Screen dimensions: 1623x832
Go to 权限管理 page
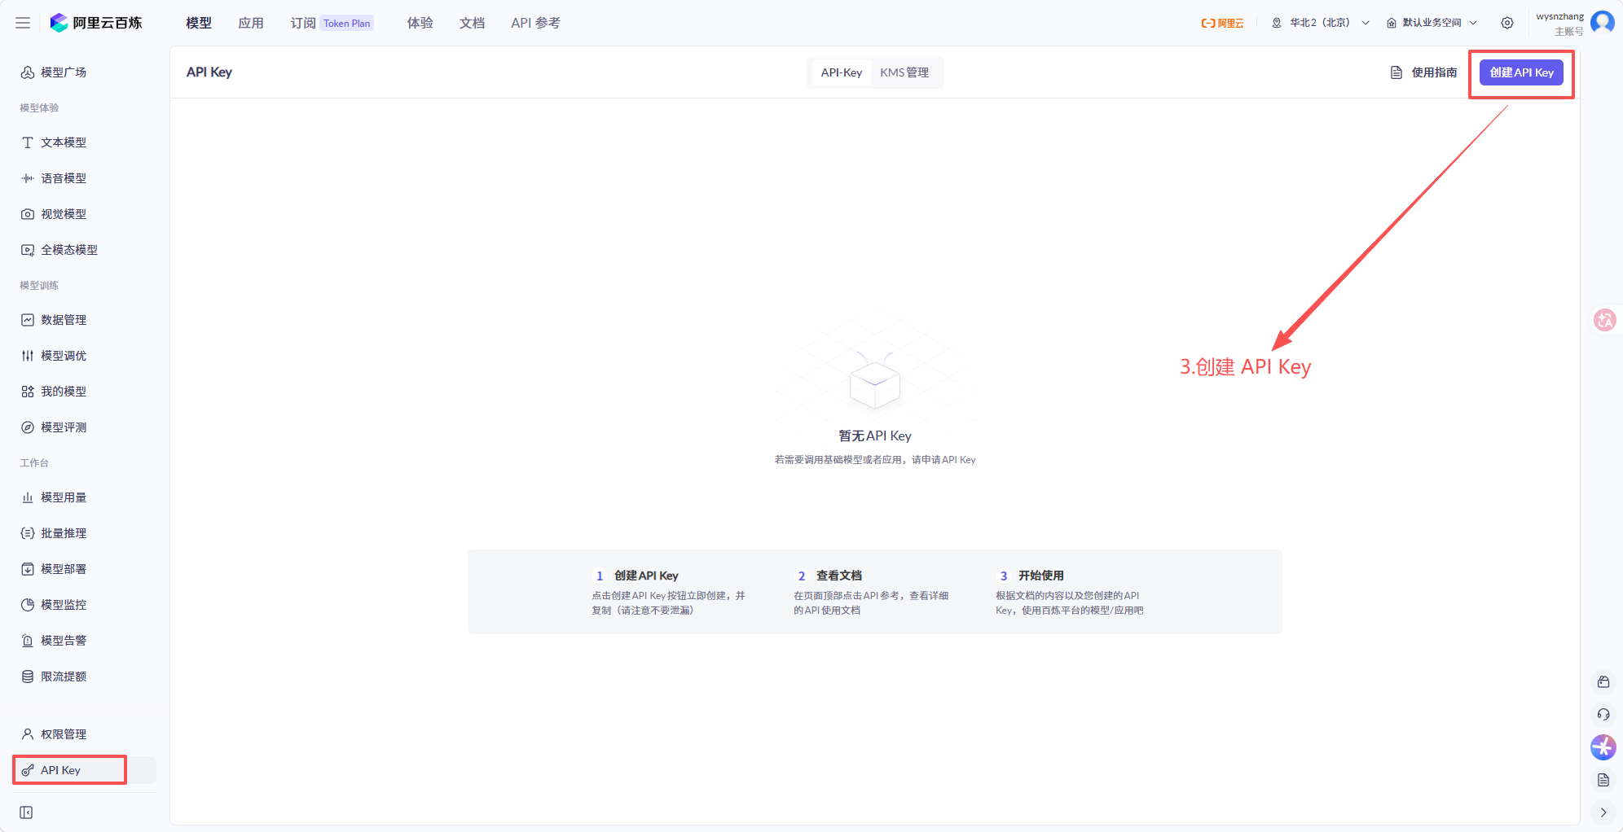pyautogui.click(x=85, y=734)
